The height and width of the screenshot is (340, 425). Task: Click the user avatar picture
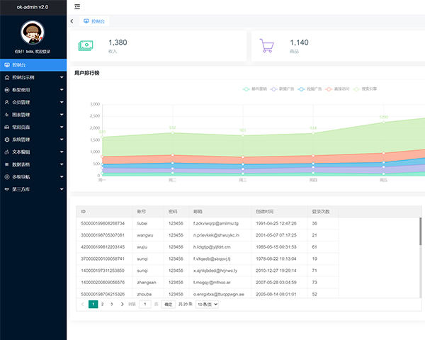[x=33, y=33]
